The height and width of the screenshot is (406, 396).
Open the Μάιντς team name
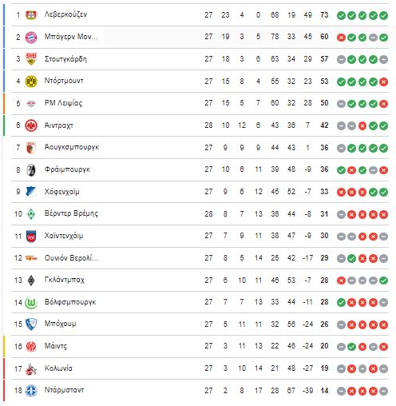point(56,346)
